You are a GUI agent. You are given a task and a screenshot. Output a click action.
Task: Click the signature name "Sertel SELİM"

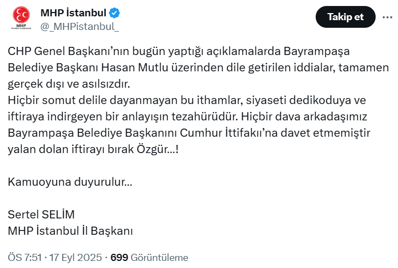click(41, 214)
